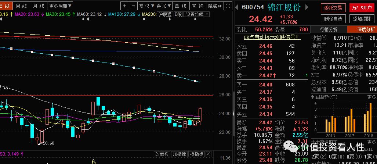
Task: Go to next stock using right arrow
Action: point(307,7)
